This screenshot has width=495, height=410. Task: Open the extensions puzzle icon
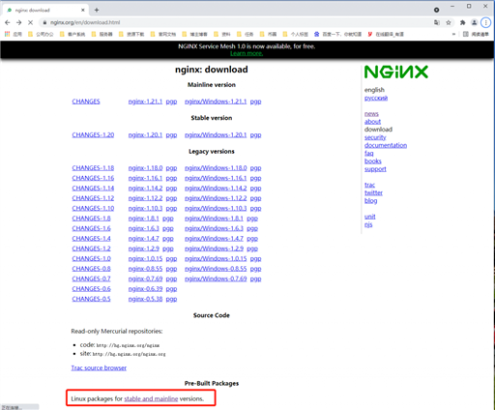(x=462, y=22)
